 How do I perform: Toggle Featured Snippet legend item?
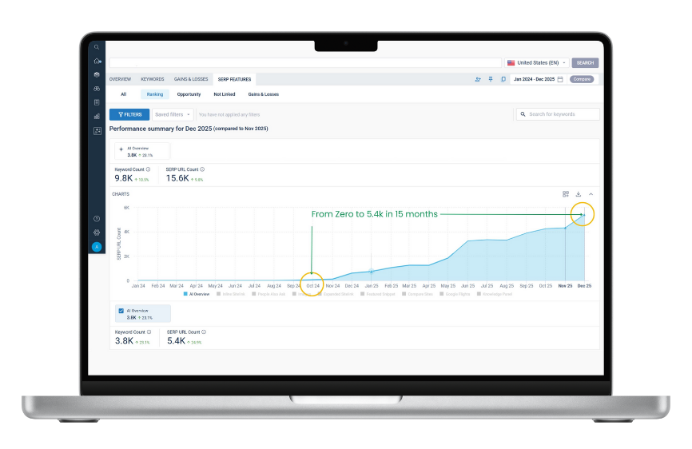tap(378, 294)
